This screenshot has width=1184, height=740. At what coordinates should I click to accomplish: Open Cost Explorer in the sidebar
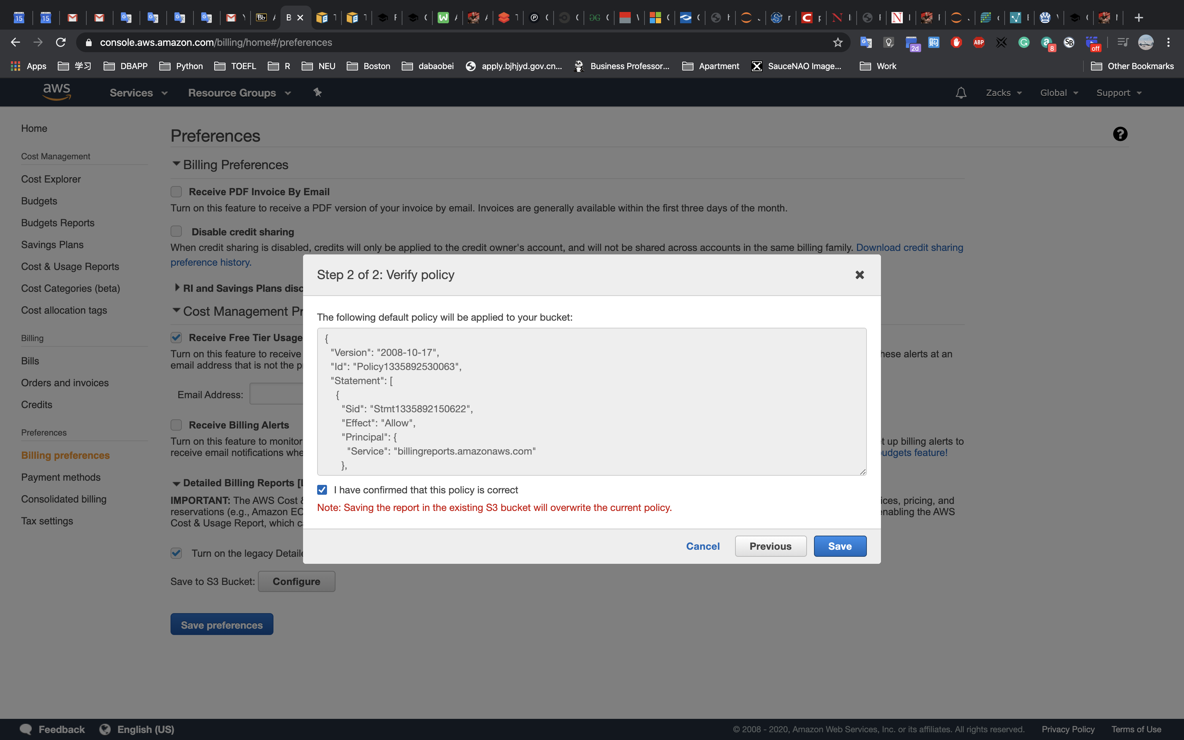51,179
